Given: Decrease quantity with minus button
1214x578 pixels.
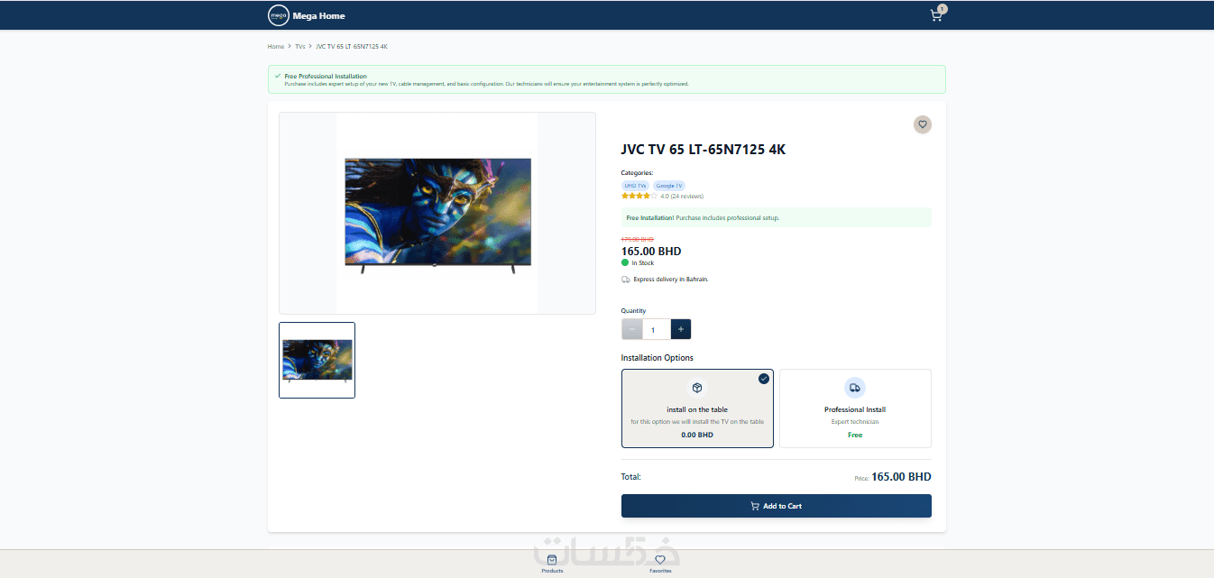Looking at the screenshot, I should coord(632,329).
